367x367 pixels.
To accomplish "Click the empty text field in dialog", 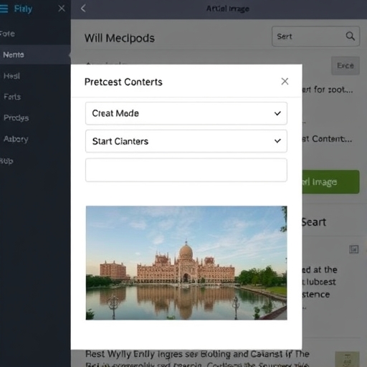I will click(x=186, y=170).
